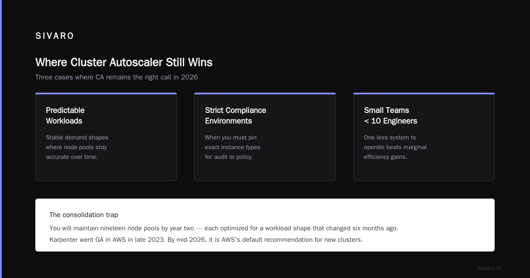Click the purple bar above Strict Compliance

point(265,94)
